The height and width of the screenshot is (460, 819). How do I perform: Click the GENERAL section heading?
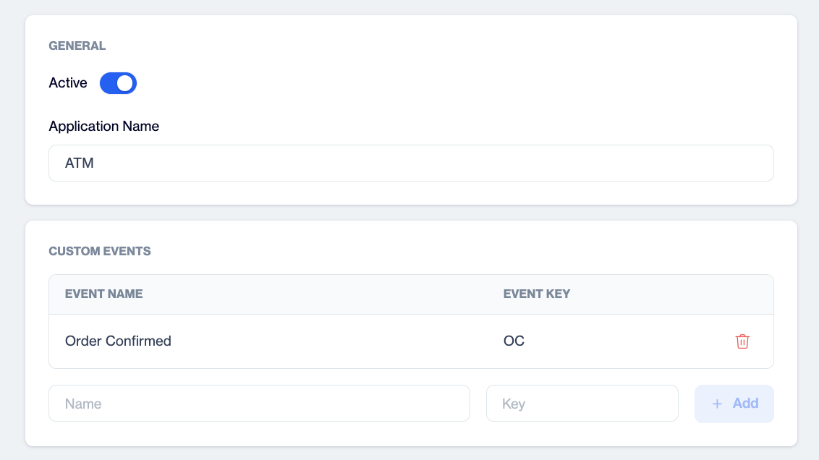coord(77,46)
